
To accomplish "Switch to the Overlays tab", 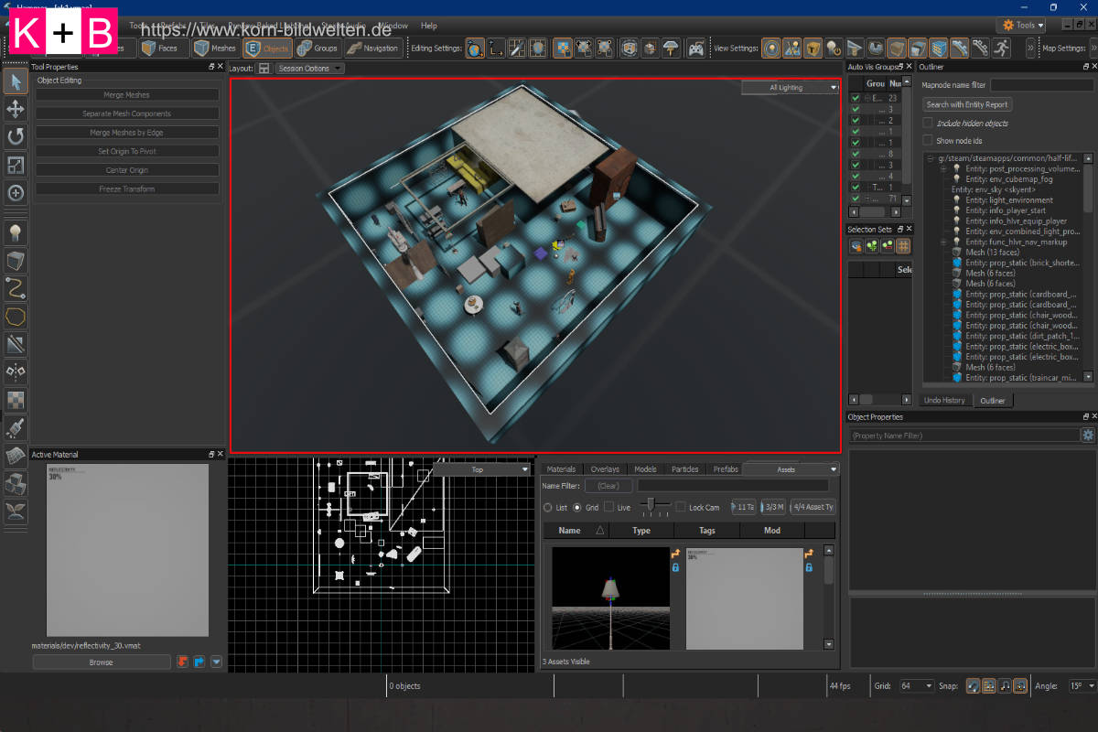I will pyautogui.click(x=605, y=469).
